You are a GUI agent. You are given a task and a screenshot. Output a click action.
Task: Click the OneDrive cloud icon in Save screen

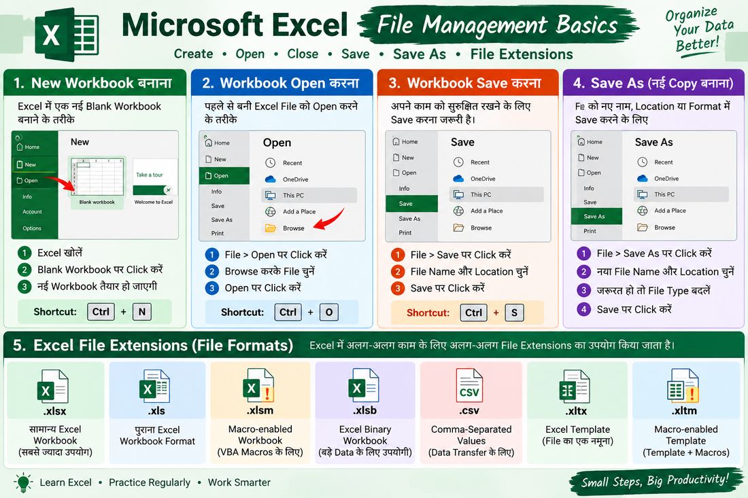(x=458, y=179)
